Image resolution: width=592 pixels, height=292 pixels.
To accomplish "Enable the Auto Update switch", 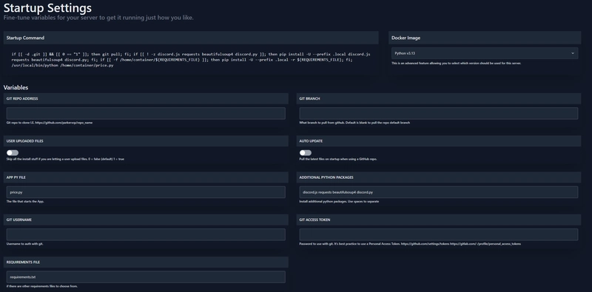I will (x=306, y=153).
